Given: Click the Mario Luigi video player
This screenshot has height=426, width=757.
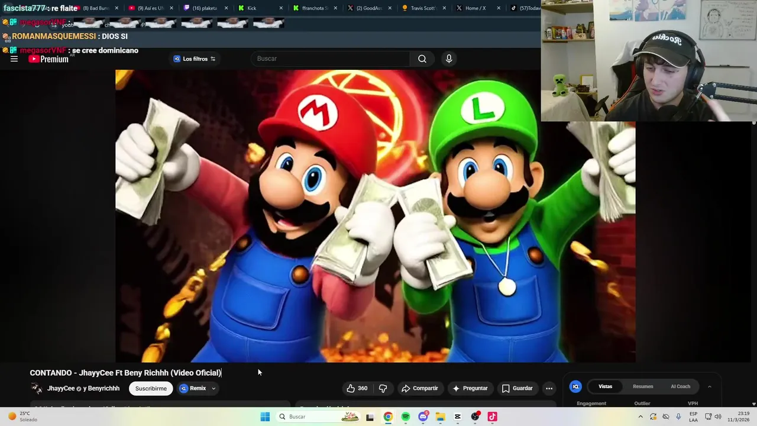Looking at the screenshot, I should pos(375,216).
